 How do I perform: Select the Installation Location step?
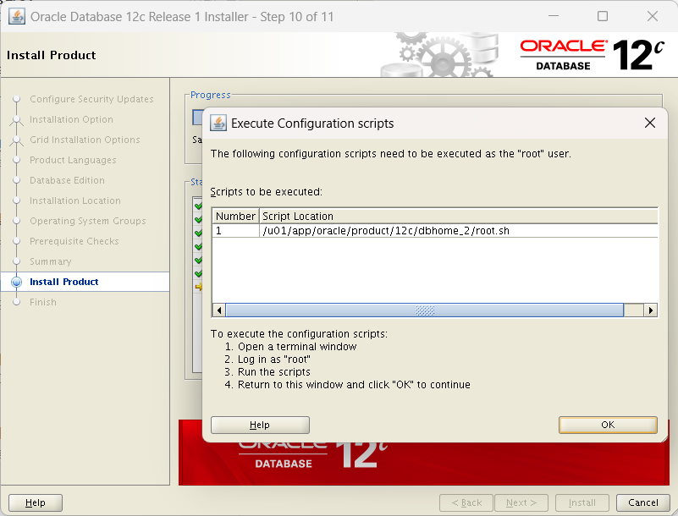[x=75, y=200]
